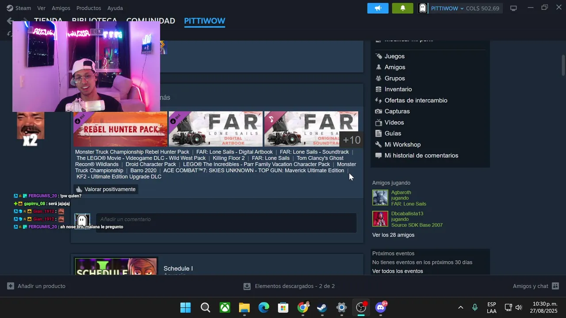
Task: Click in the Añadir un comentario field
Action: pos(226,223)
